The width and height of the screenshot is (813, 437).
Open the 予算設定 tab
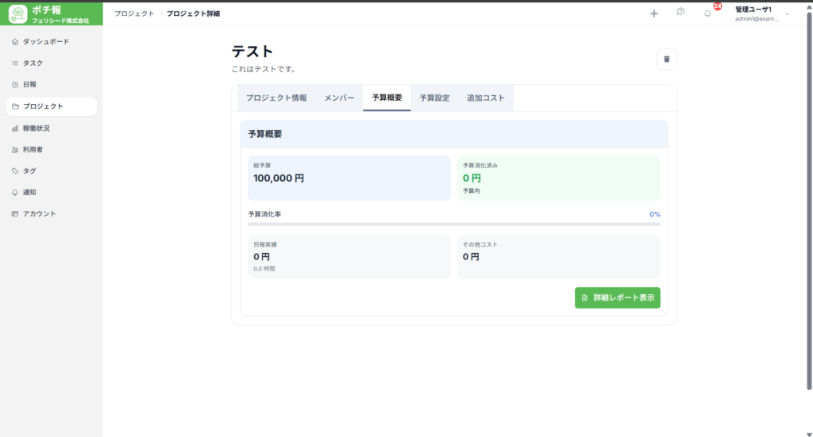coord(434,98)
